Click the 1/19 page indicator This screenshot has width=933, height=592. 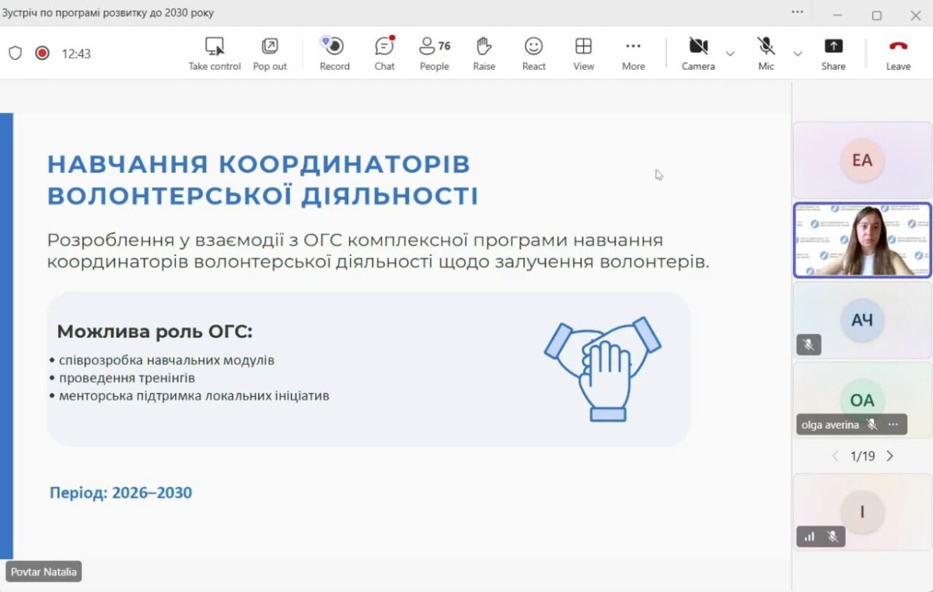click(862, 456)
